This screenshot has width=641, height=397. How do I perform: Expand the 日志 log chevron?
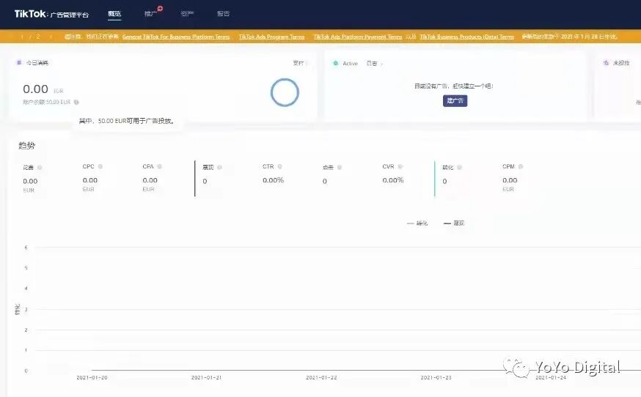click(381, 64)
